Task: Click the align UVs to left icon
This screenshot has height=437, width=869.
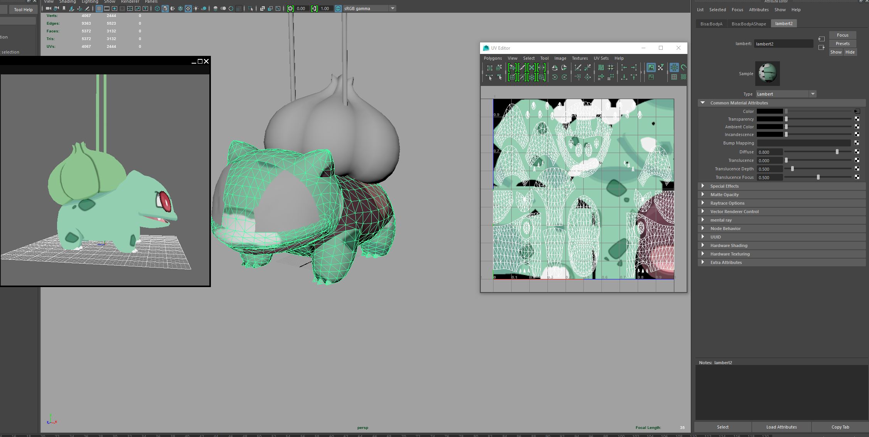Action: pos(624,67)
